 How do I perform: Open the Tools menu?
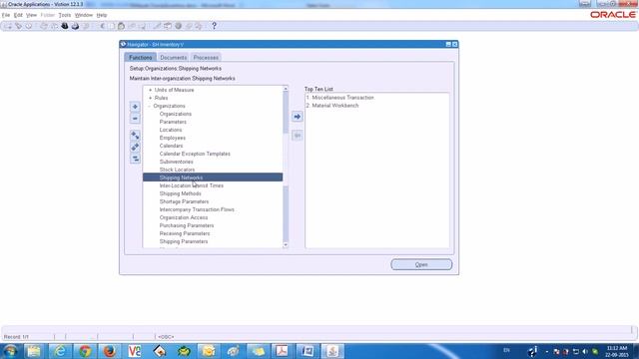tap(64, 15)
